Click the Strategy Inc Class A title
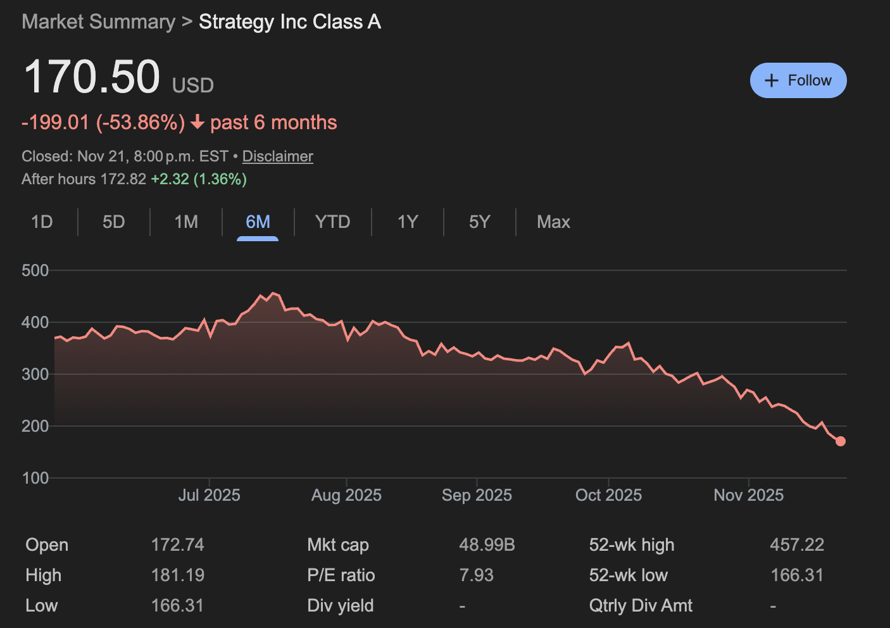 click(290, 22)
